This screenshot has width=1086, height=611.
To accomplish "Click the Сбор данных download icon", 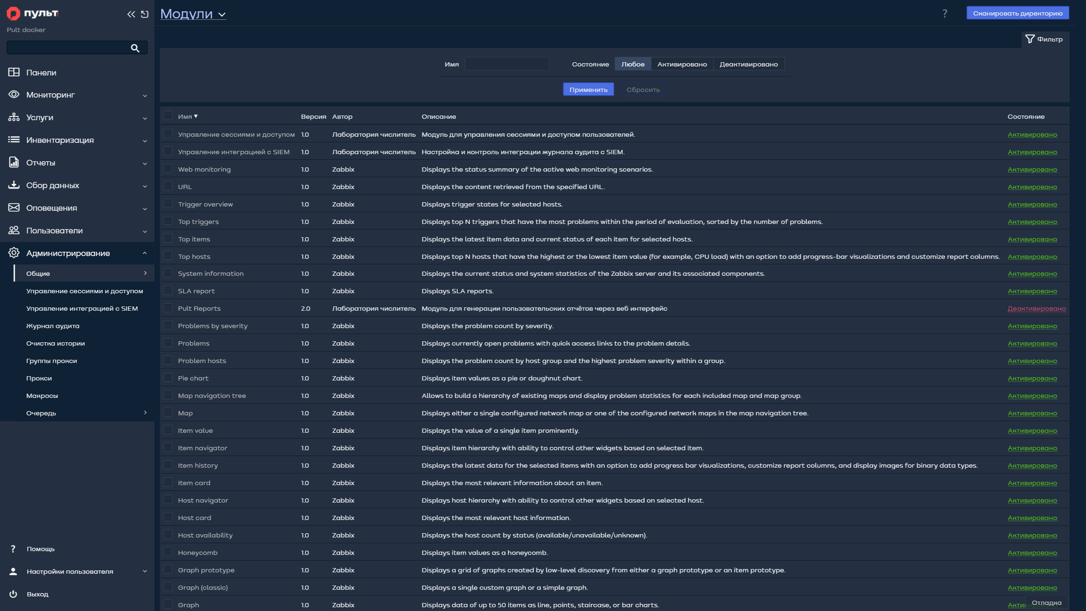I will 14,185.
